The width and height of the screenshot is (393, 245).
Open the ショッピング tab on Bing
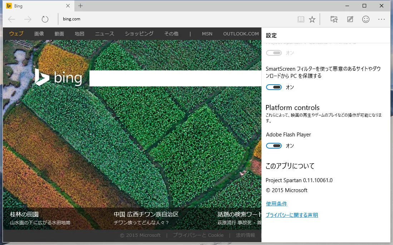pos(139,34)
